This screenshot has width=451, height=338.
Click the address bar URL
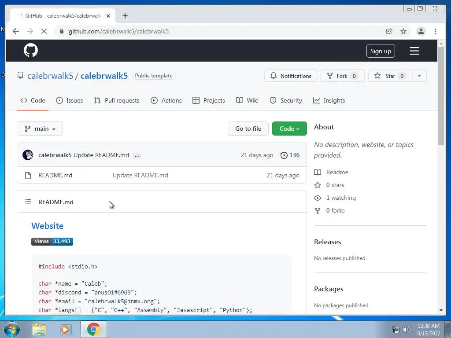119,31
